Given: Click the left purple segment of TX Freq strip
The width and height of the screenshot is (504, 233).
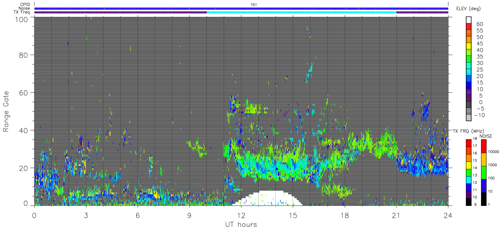Looking at the screenshot, I should click(121, 12).
